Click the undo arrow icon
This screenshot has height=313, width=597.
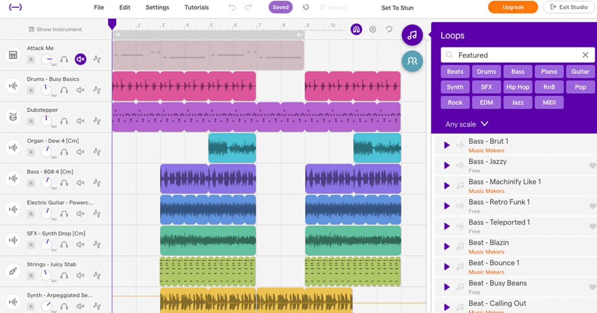232,7
